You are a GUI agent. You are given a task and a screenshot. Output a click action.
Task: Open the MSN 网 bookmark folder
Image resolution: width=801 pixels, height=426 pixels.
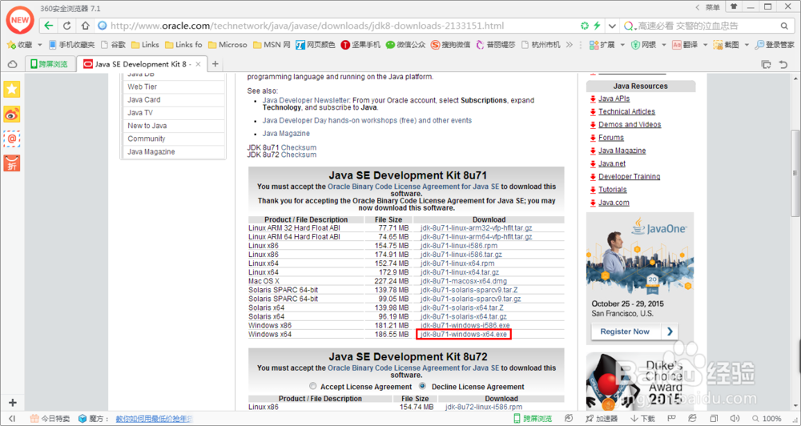click(272, 45)
